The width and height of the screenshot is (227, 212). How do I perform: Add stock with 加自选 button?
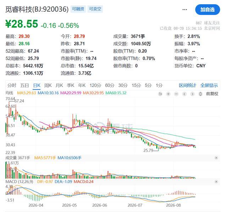click(x=207, y=10)
